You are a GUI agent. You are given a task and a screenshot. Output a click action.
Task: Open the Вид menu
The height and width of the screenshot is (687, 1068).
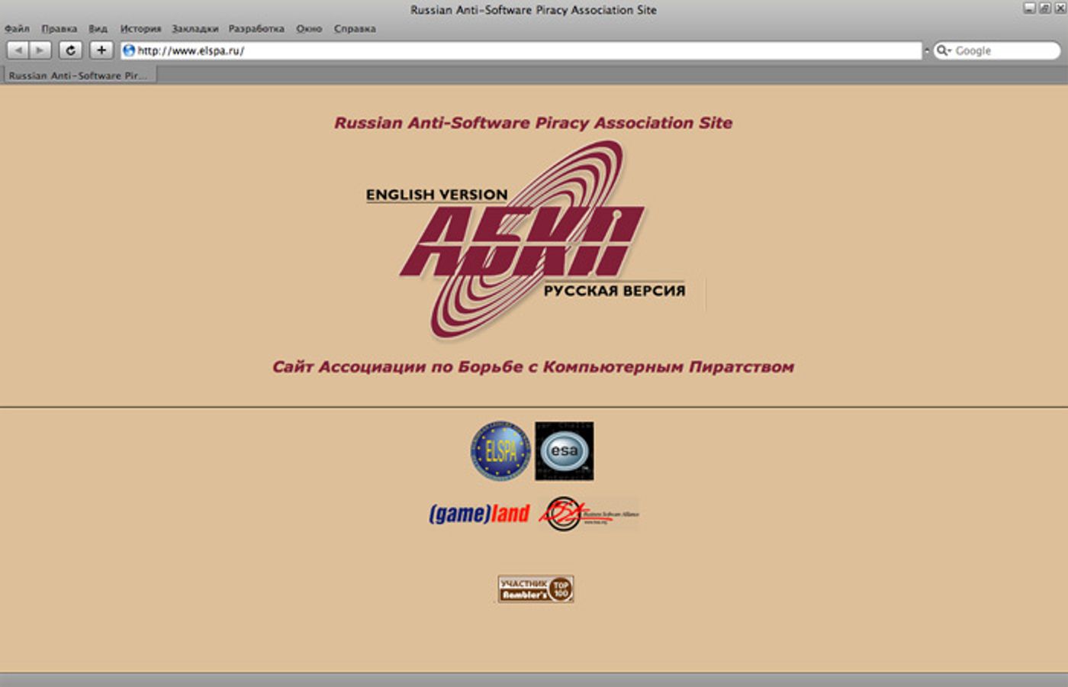[x=98, y=29]
